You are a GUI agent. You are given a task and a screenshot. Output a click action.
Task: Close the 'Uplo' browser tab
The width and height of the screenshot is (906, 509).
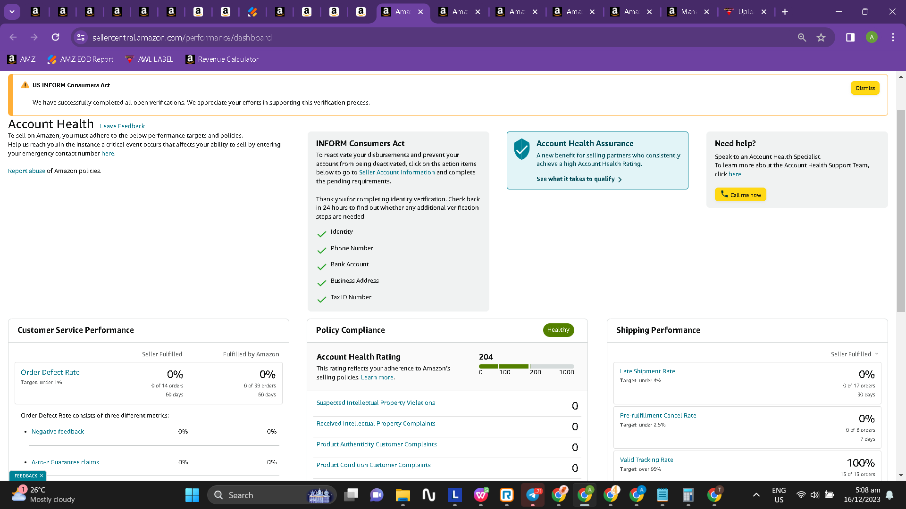(x=764, y=12)
